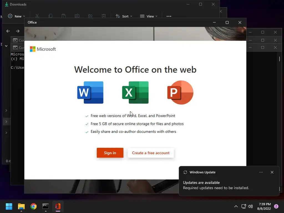
Task: Open Windows Update notification options menu
Action: pyautogui.click(x=261, y=172)
